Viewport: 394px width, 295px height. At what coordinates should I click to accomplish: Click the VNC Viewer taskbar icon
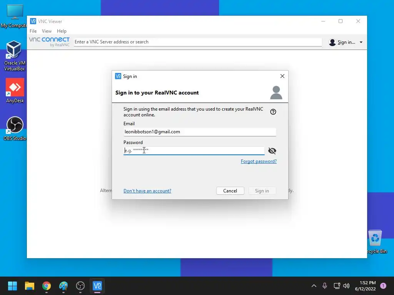[x=97, y=286]
